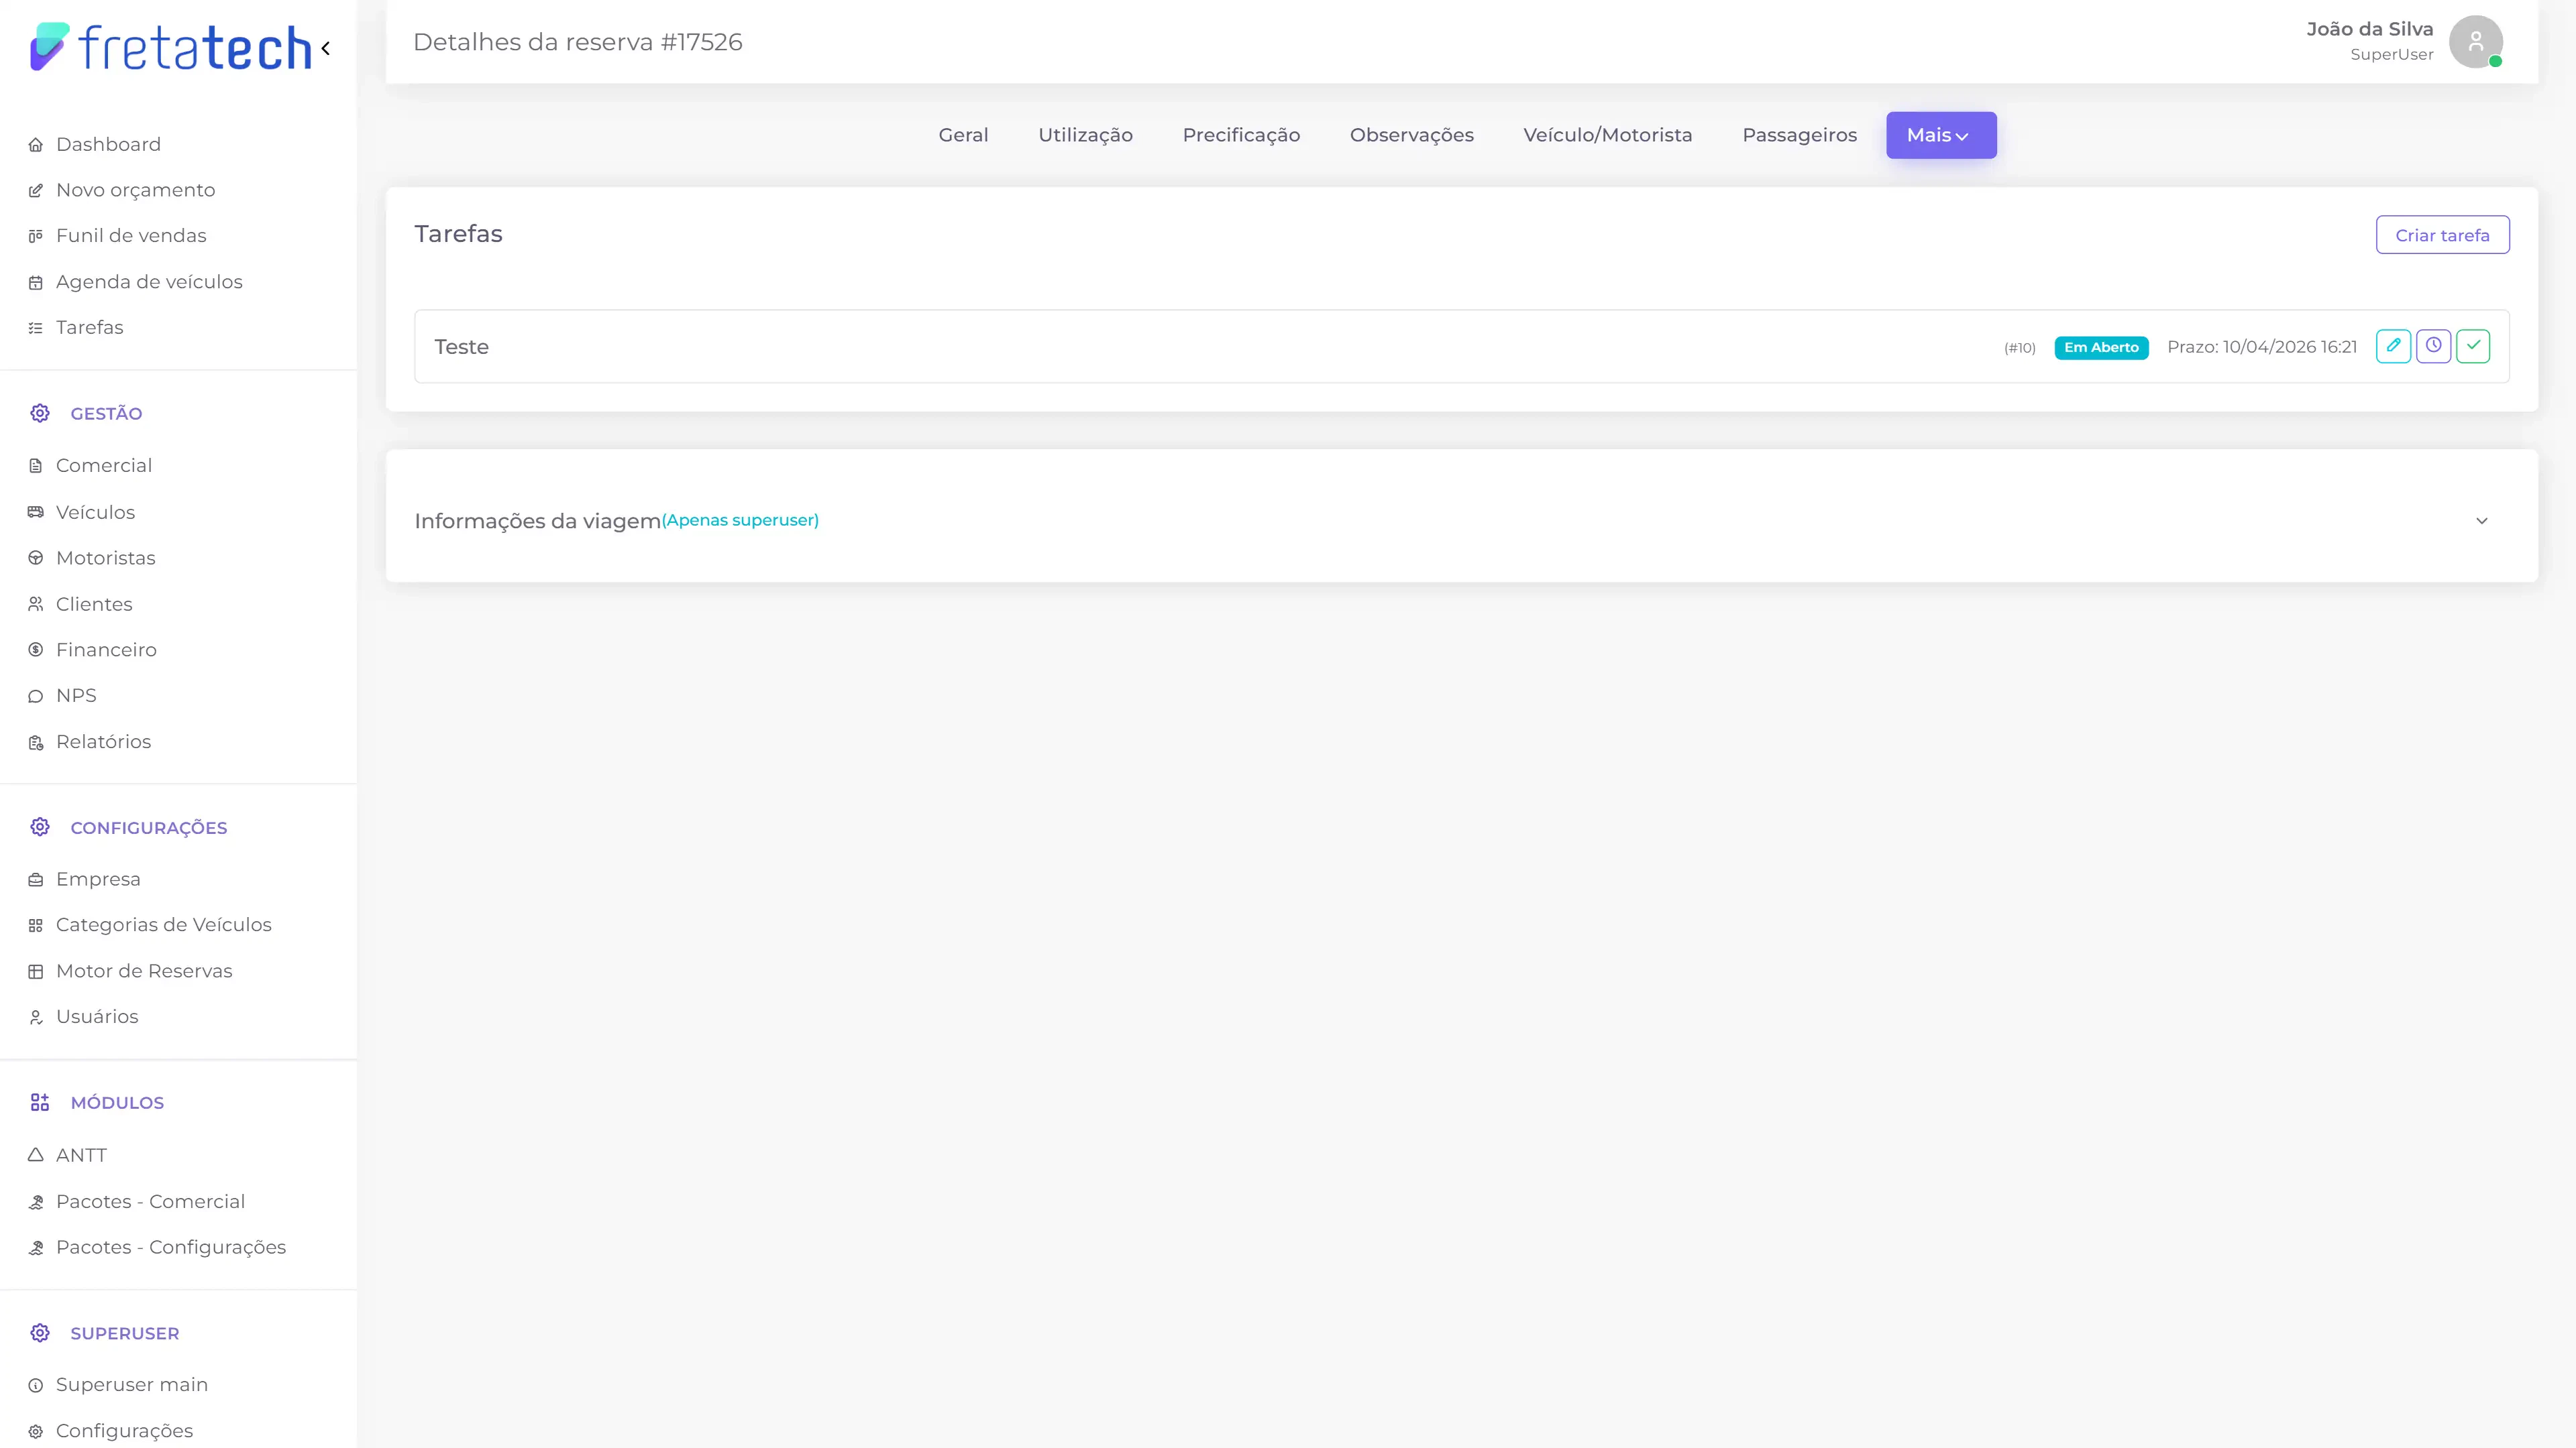Click the Superuser main info icon
The height and width of the screenshot is (1448, 2576).
(x=36, y=1386)
